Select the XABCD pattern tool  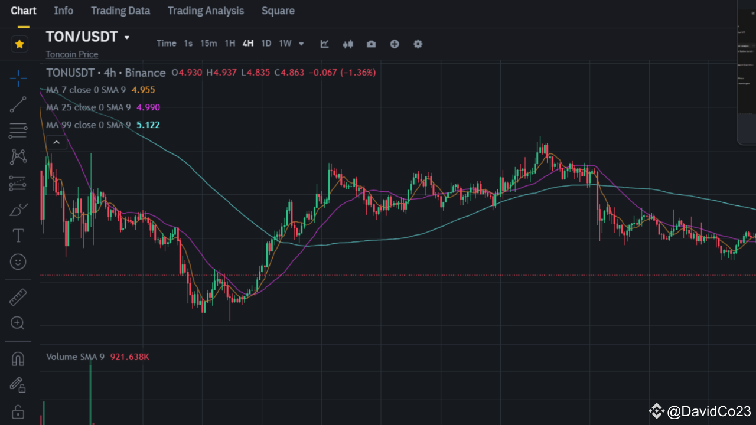coord(18,156)
